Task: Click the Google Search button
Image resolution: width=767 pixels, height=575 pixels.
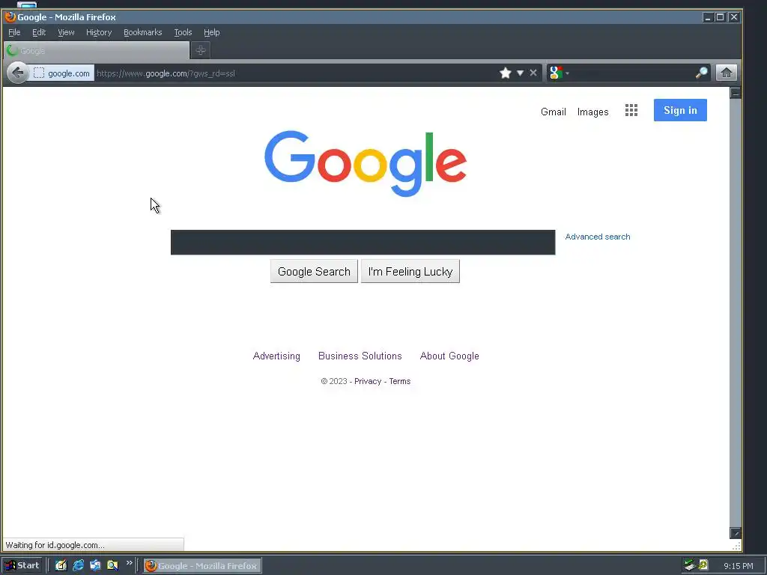Action: 314,271
